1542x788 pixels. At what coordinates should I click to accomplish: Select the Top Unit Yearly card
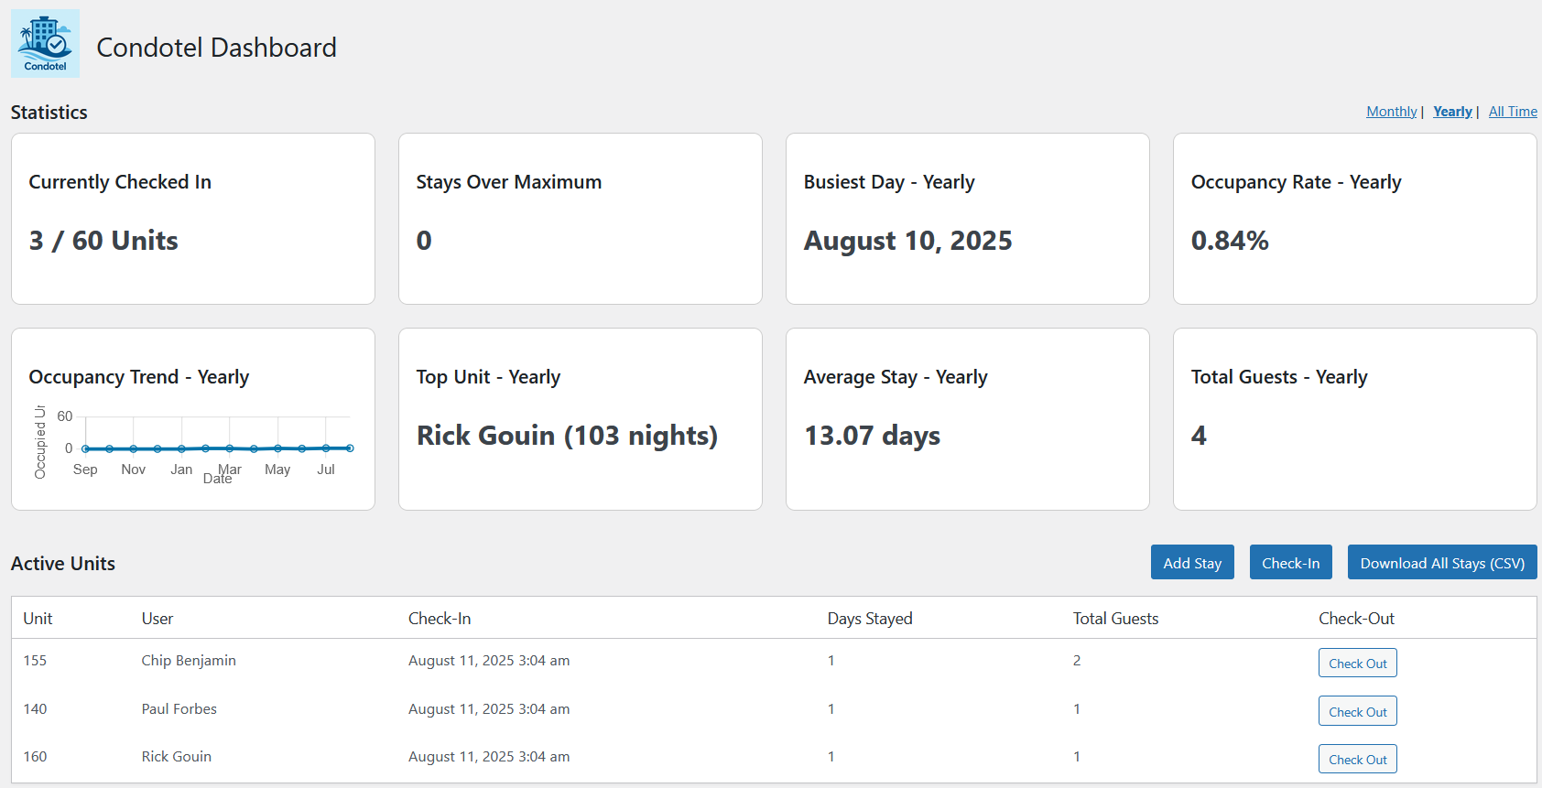[x=581, y=419]
